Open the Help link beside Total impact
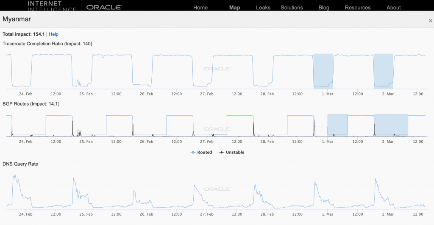 click(53, 34)
